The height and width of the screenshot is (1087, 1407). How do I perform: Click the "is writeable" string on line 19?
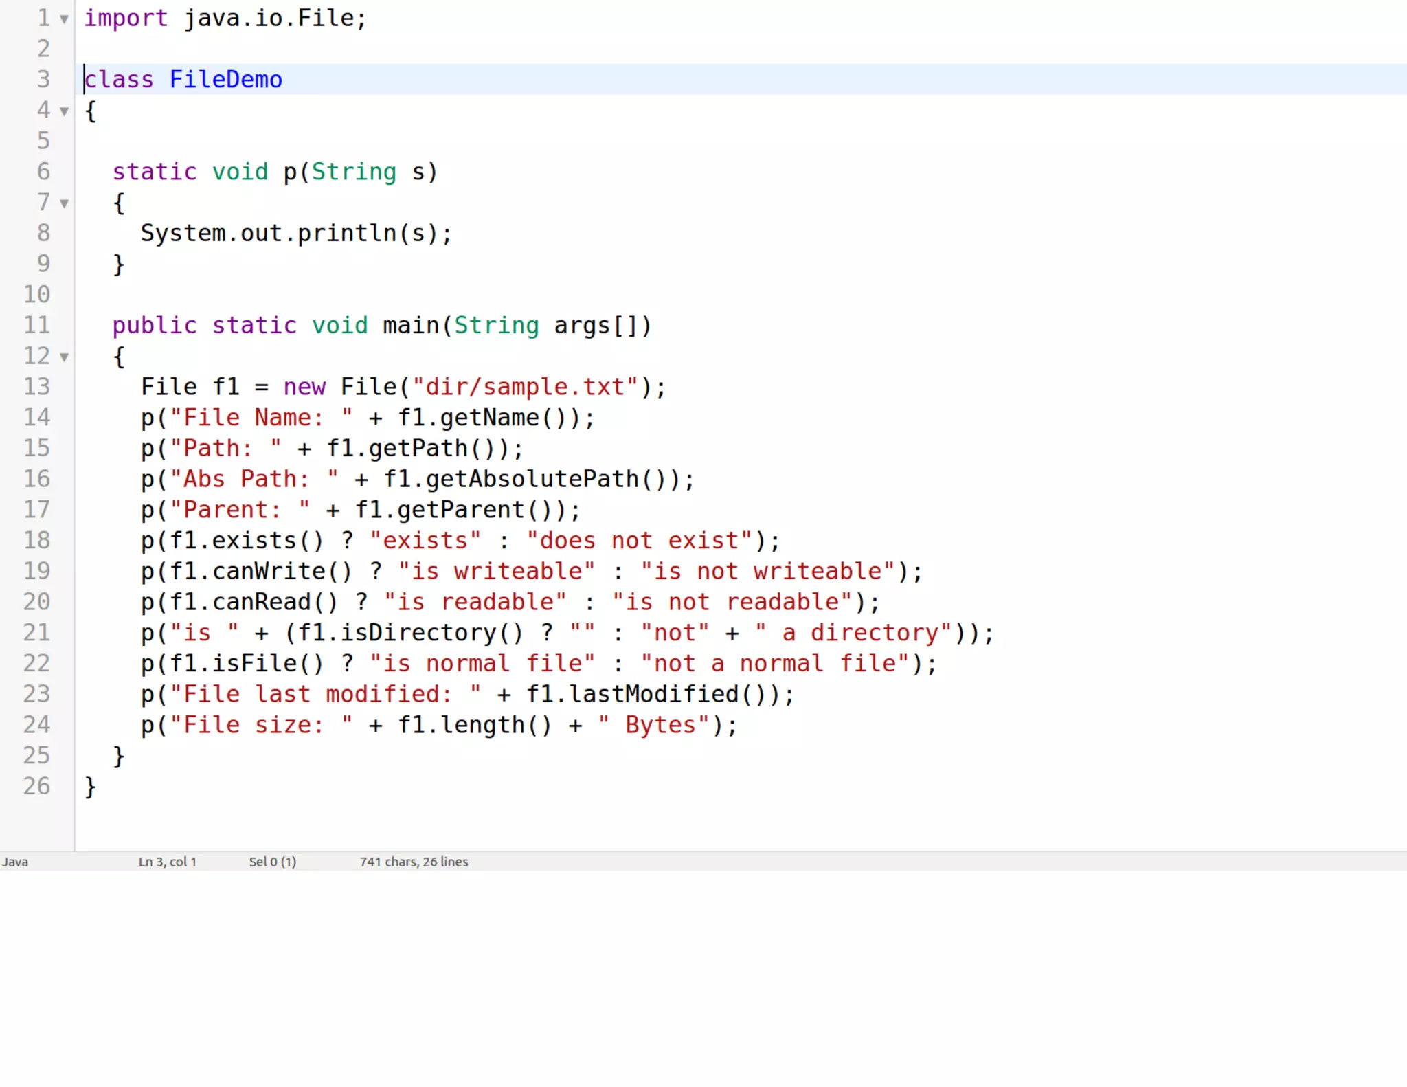pos(496,571)
